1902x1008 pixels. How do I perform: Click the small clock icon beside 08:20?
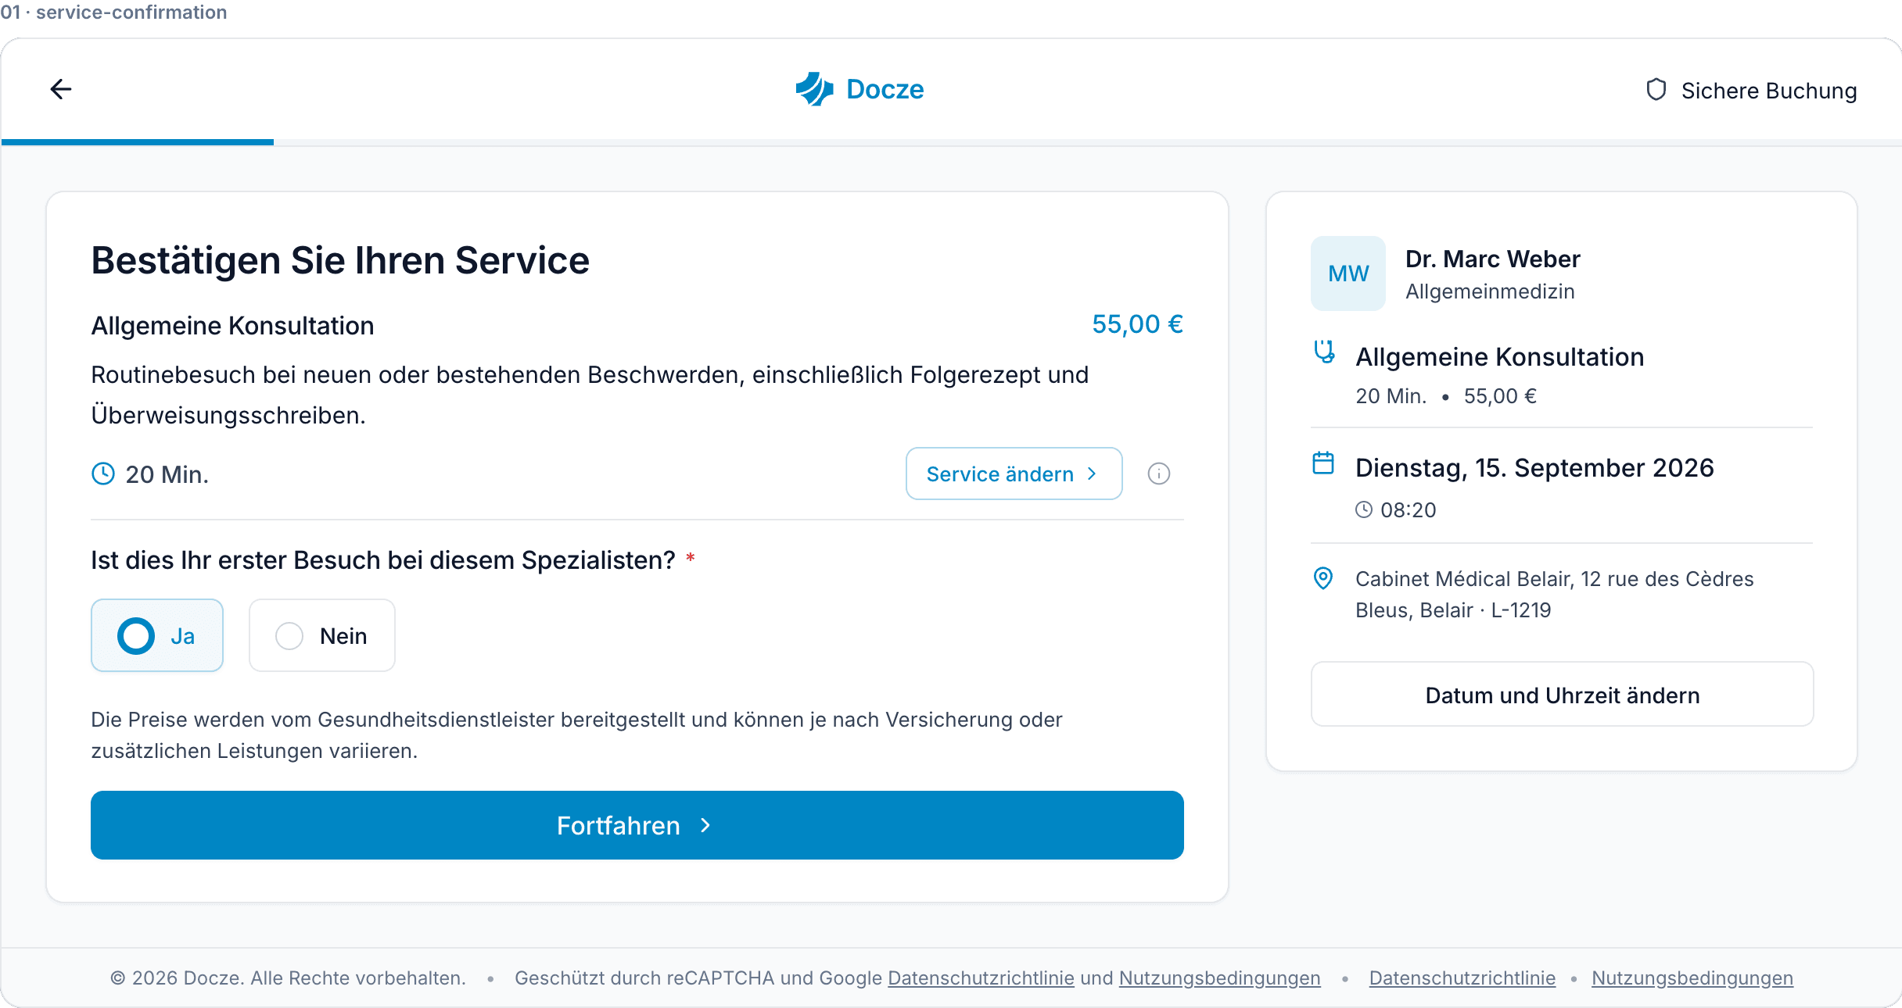(1364, 509)
